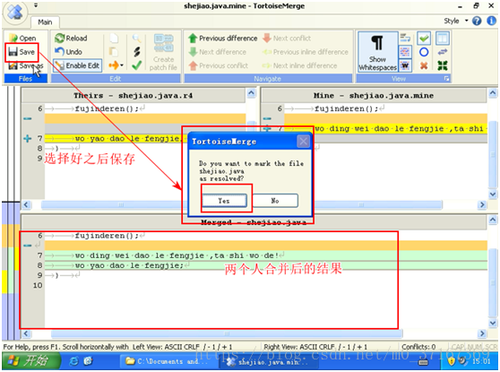500x372 pixels.
Task: Click up arrow of Mine pane scrollbar
Action: tap(492, 93)
